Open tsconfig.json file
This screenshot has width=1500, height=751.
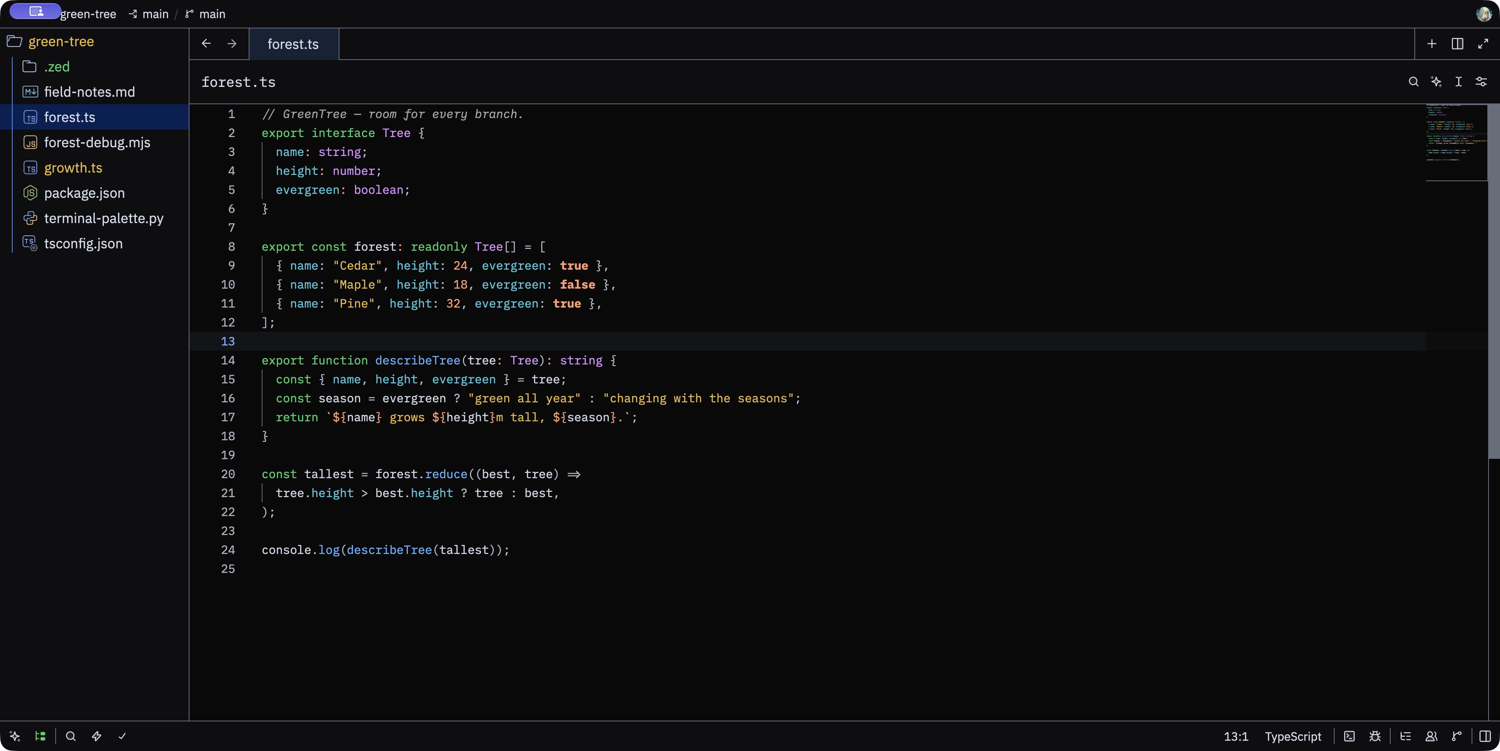pos(94,244)
